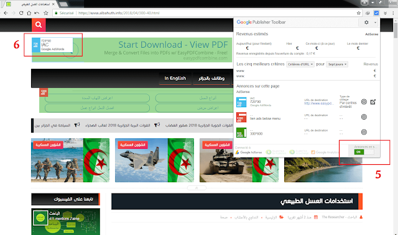This screenshot has height=235, width=398.
Task: Open the browser home page icon
Action: pos(29,13)
